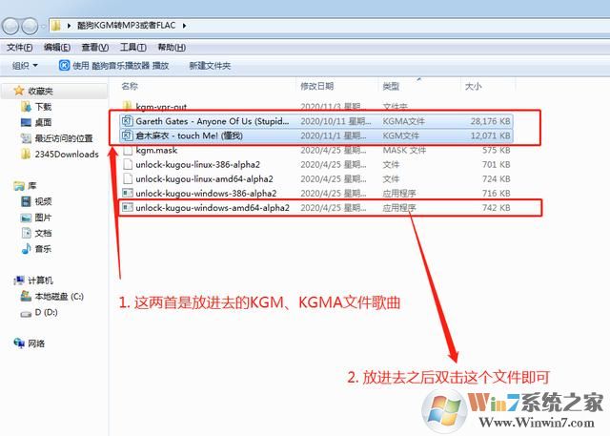Select the kgm-vpr-out folder icon

(x=127, y=106)
